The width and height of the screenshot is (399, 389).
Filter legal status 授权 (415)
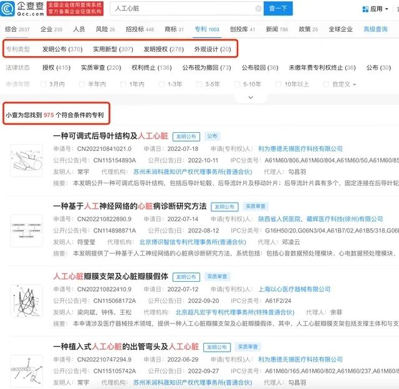(x=56, y=68)
